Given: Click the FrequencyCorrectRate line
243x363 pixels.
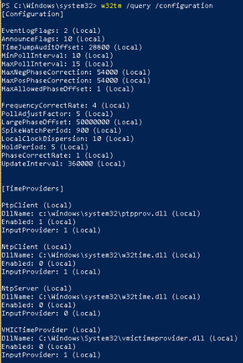Looking at the screenshot, I should point(66,106).
